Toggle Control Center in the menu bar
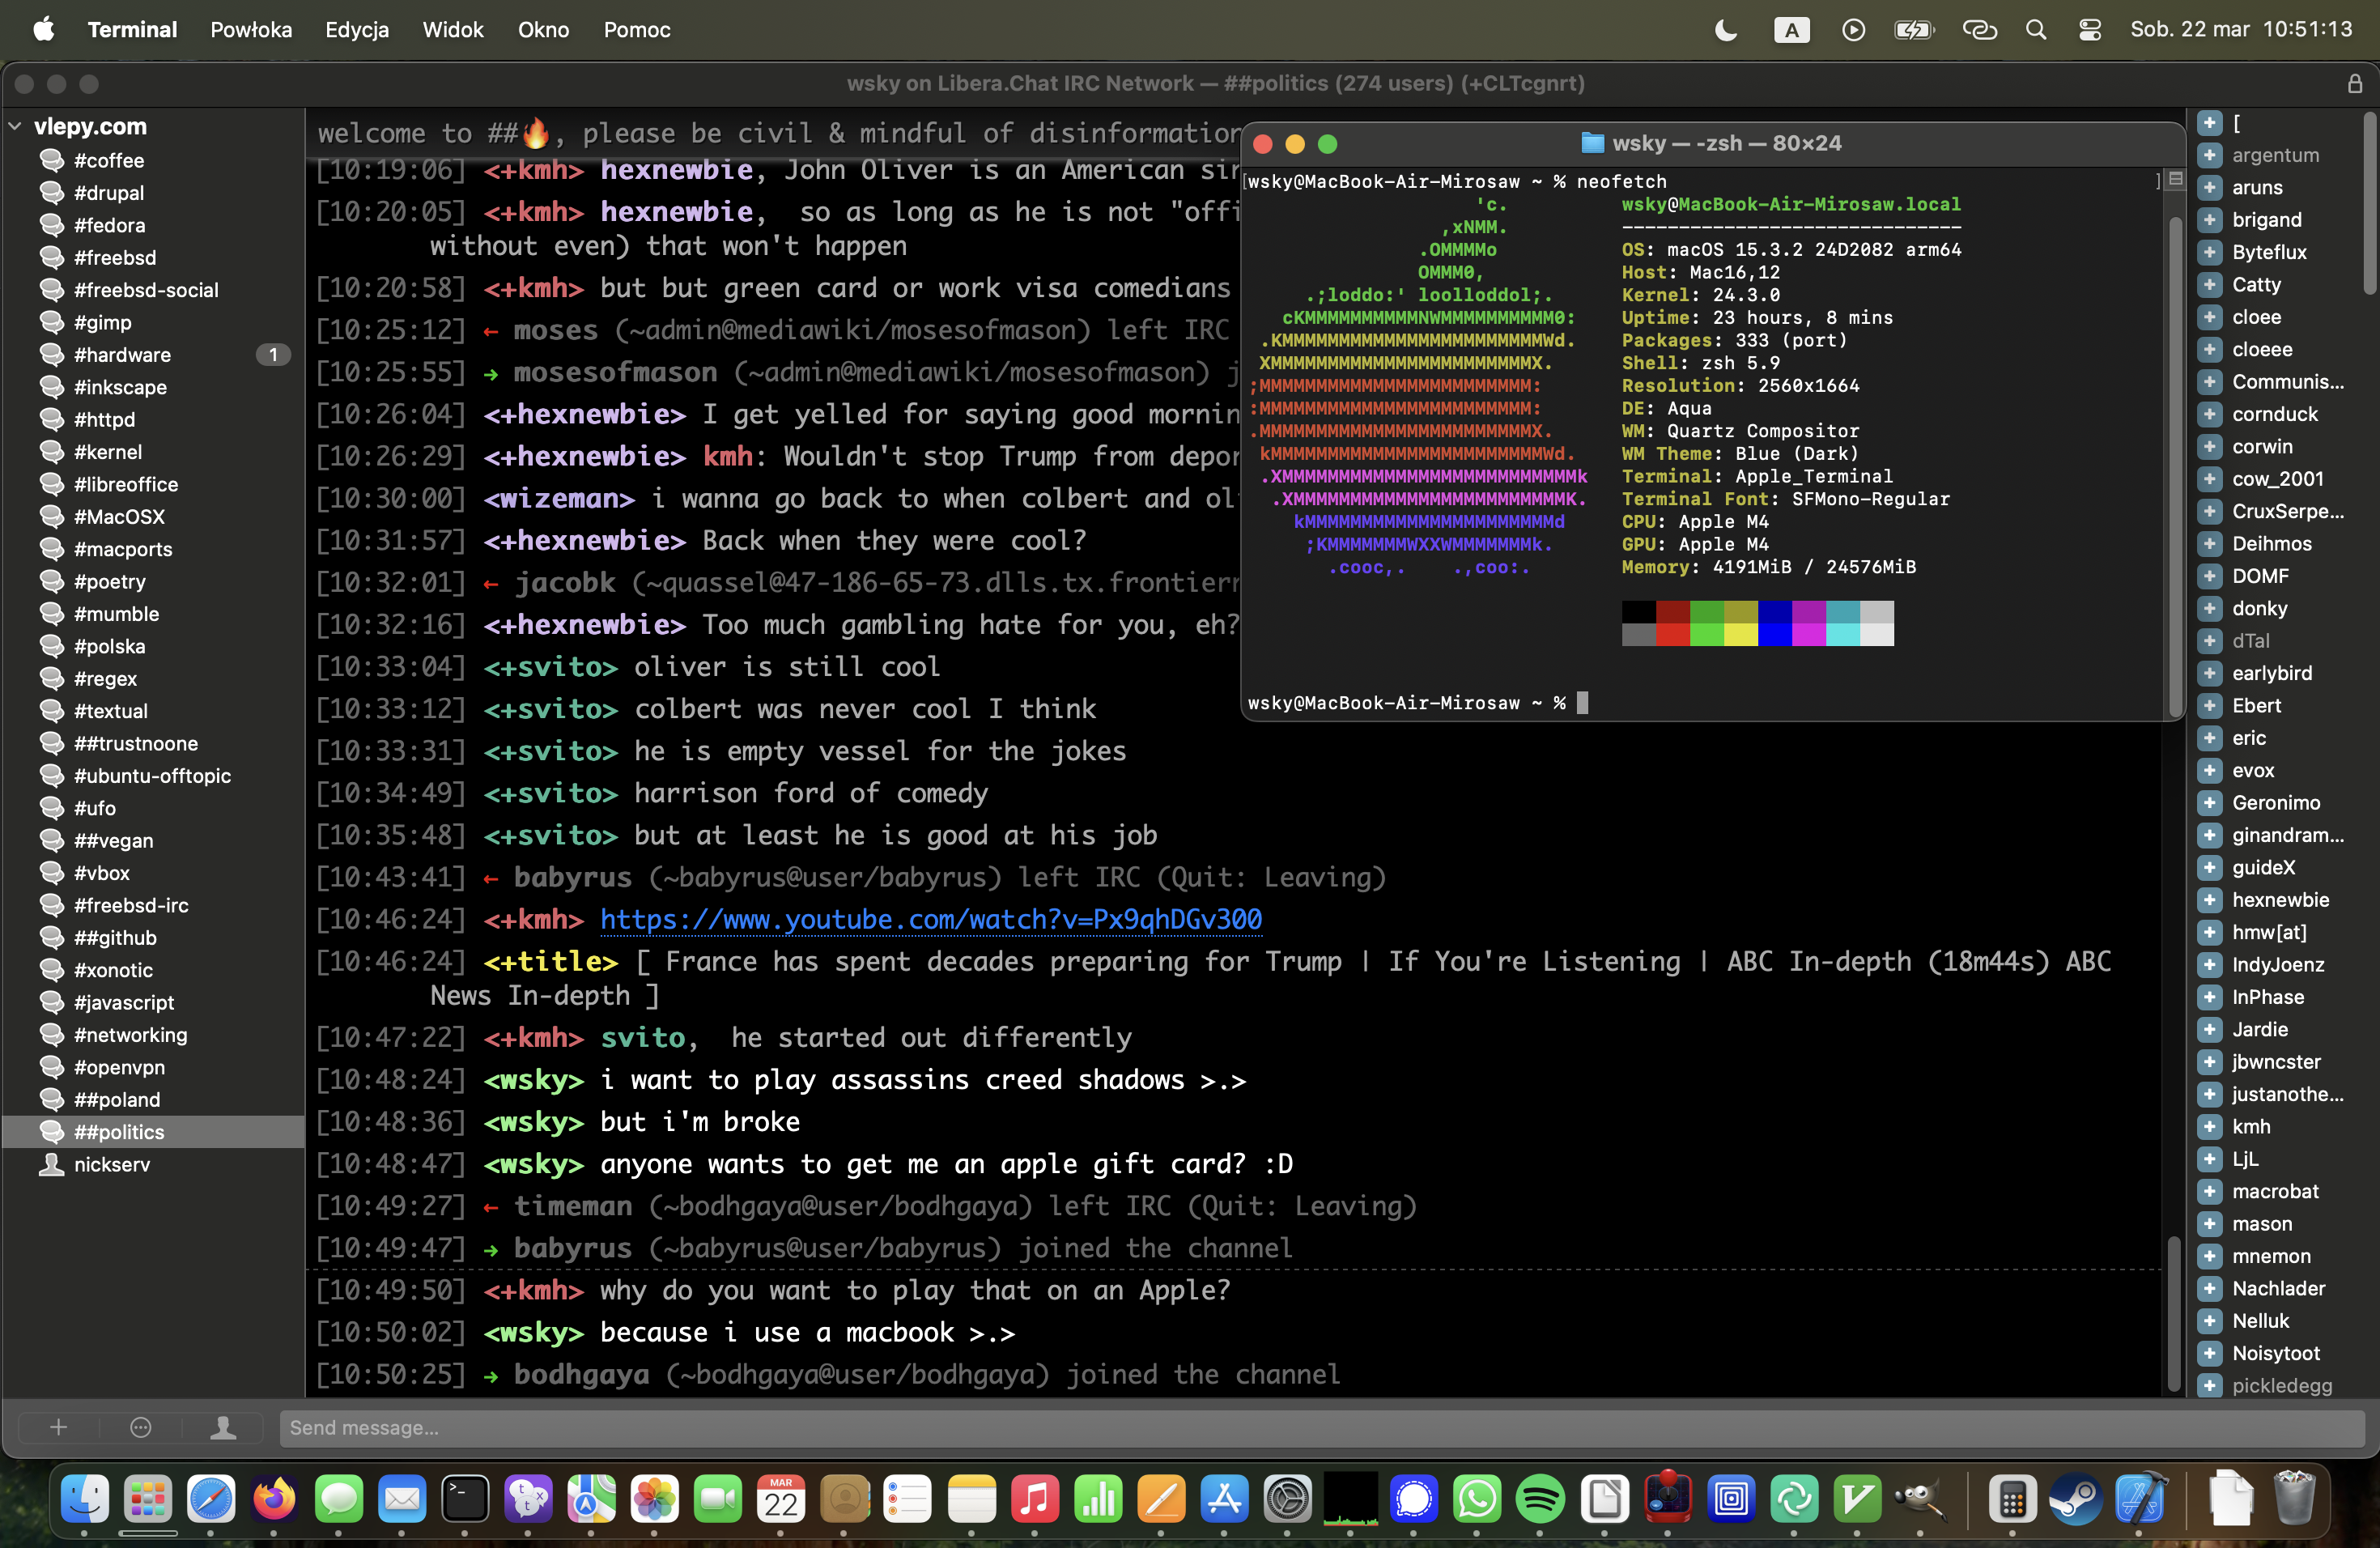The image size is (2380, 1548). pos(2089,30)
